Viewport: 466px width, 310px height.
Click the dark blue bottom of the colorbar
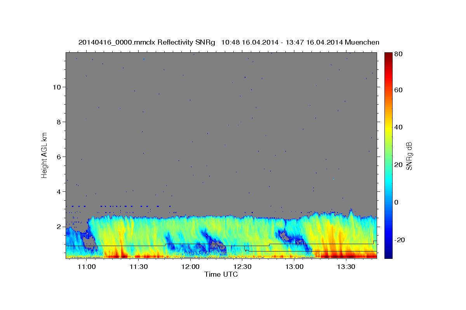(x=388, y=255)
